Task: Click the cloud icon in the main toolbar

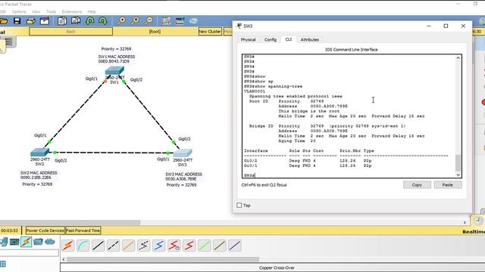Action: [194, 21]
